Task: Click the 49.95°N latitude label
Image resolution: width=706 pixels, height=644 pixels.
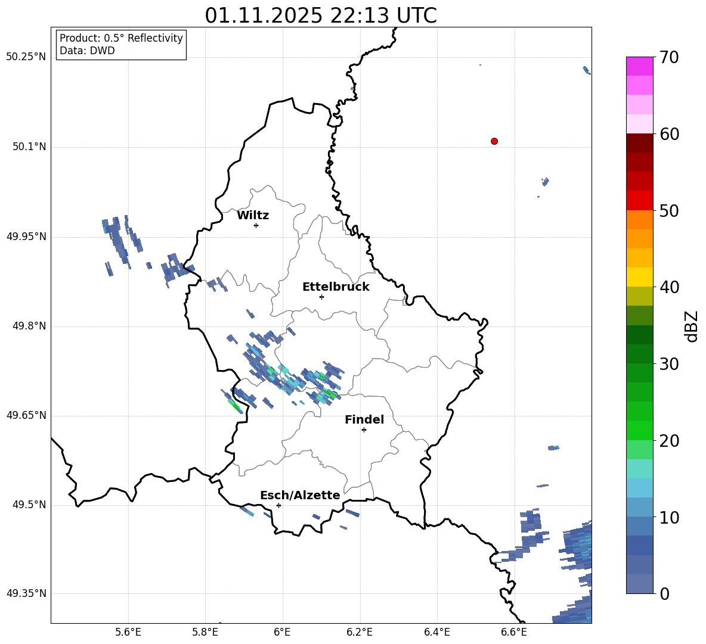Action: pyautogui.click(x=26, y=236)
